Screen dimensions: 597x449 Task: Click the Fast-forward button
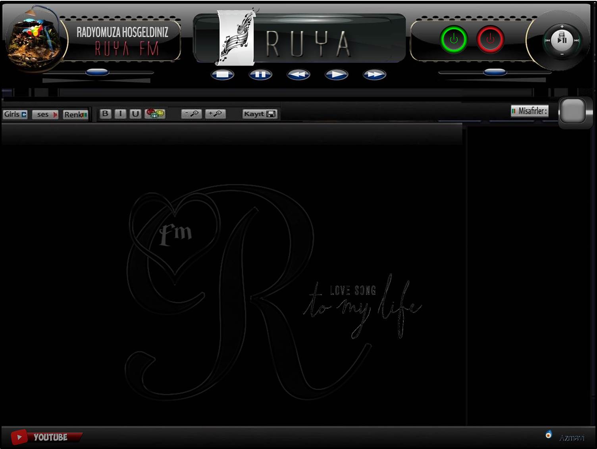(374, 74)
